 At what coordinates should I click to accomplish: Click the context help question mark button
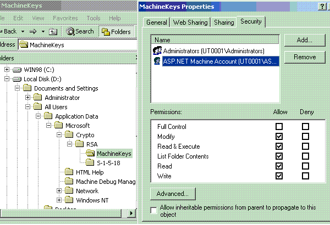(x=321, y=6)
